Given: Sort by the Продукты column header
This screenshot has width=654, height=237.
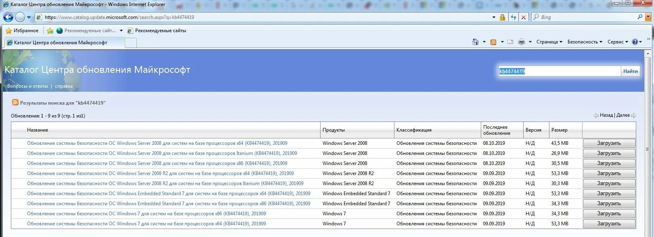Looking at the screenshot, I should coord(333,130).
